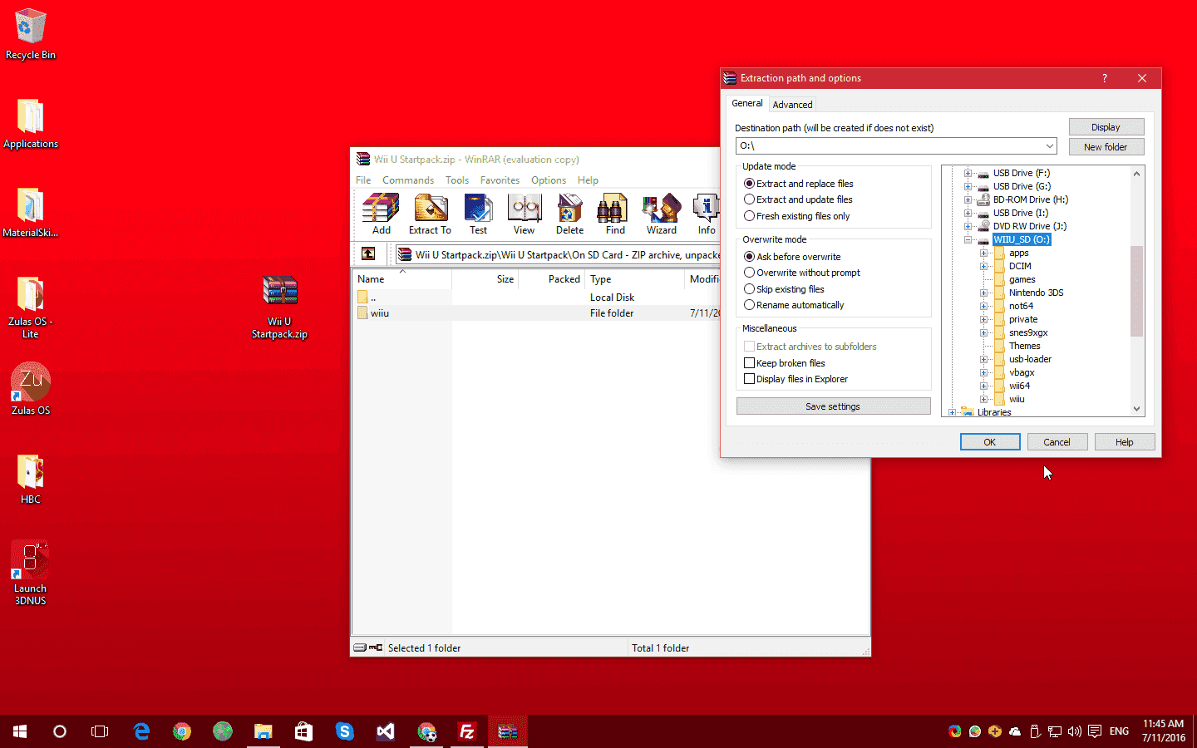Enable Keep broken files checkbox

pos(749,363)
